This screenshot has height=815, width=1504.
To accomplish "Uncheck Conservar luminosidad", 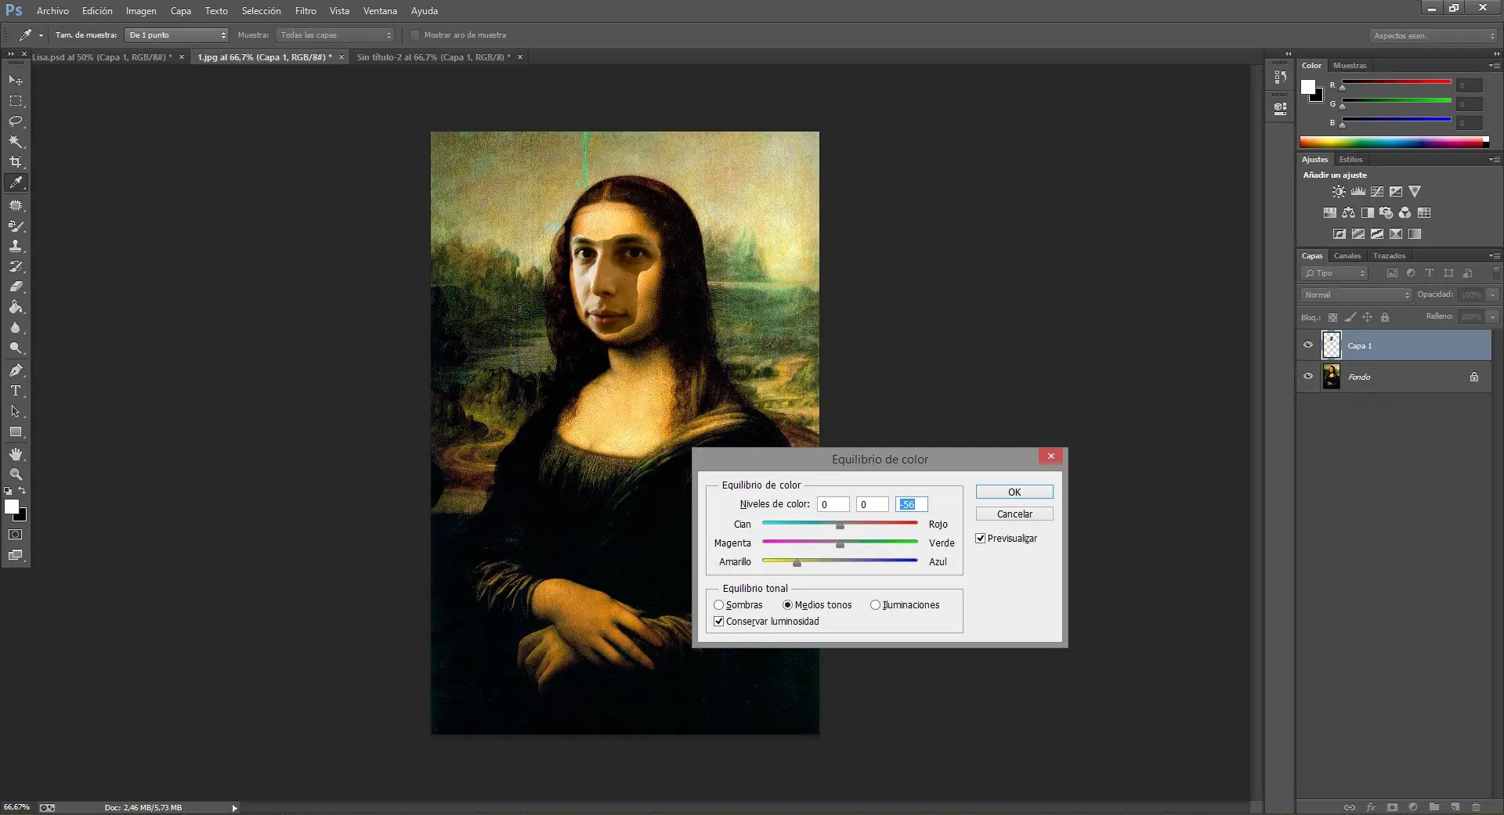I will coord(719,622).
